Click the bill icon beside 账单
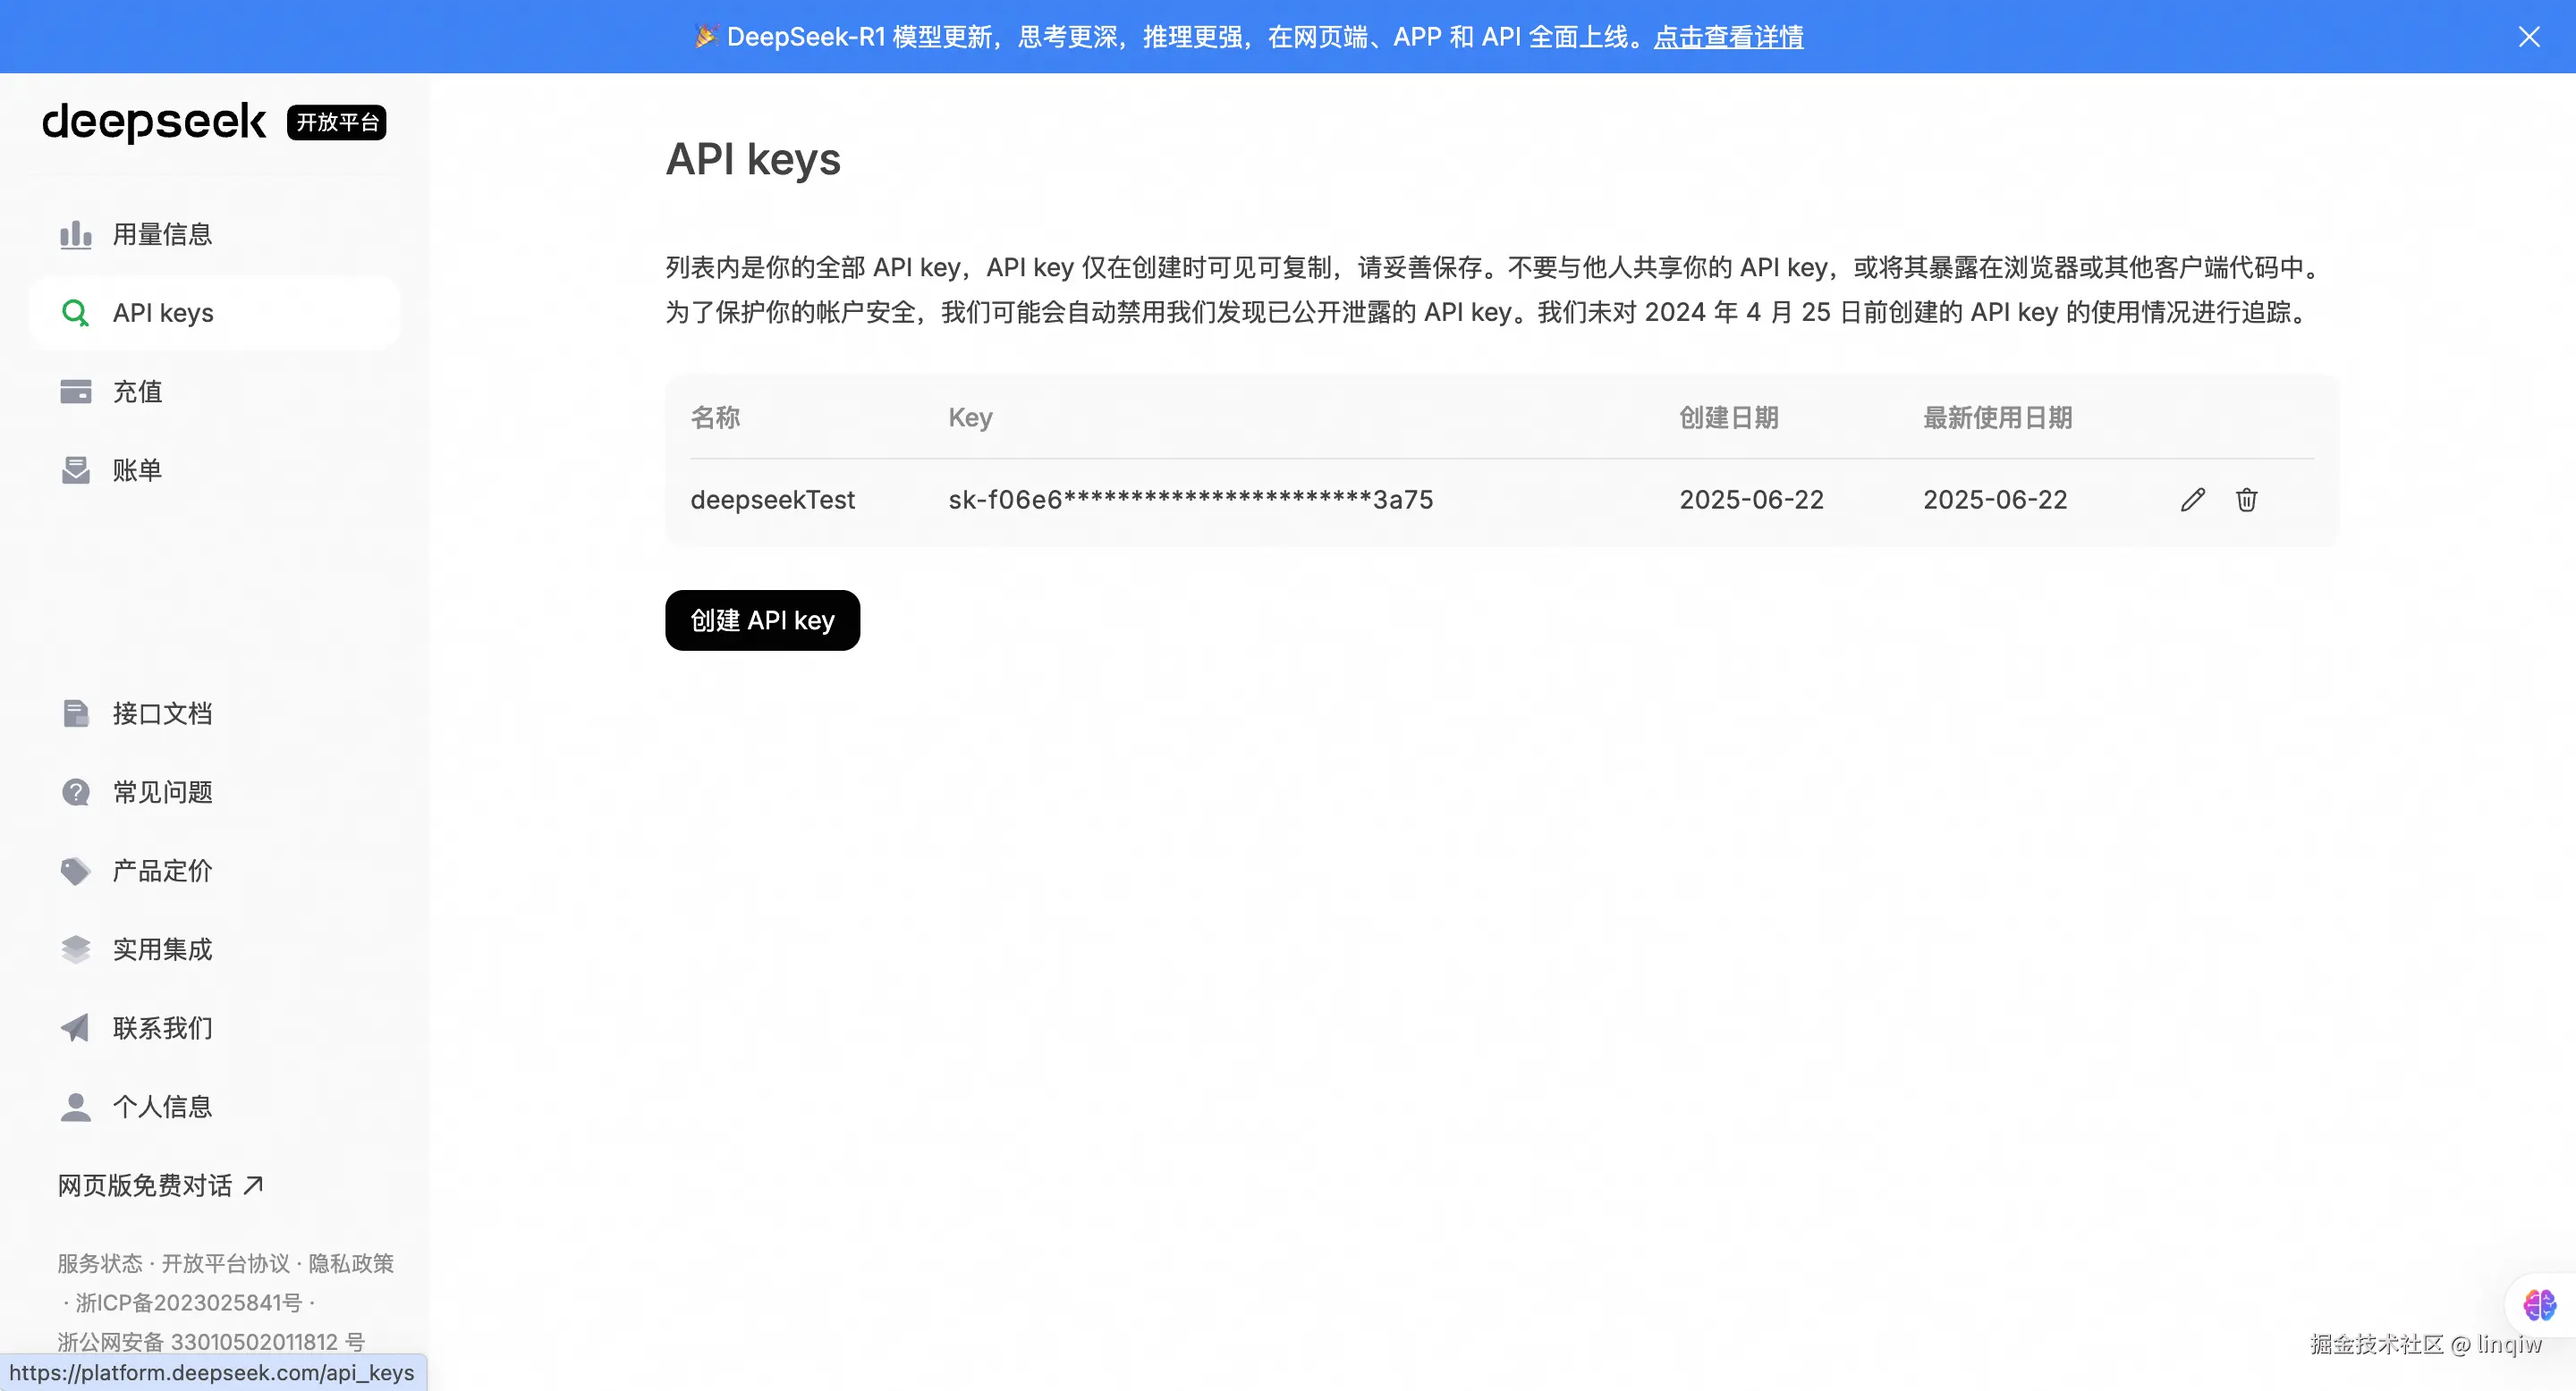Viewport: 2576px width, 1391px height. point(76,470)
